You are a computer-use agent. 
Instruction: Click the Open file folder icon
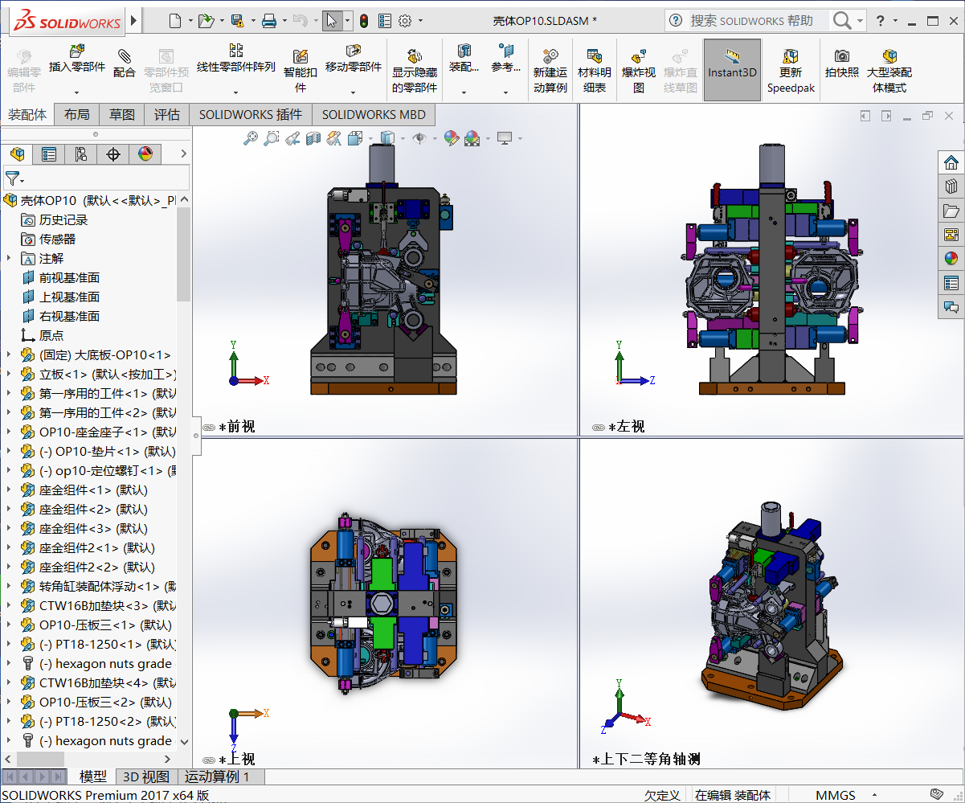(206, 21)
